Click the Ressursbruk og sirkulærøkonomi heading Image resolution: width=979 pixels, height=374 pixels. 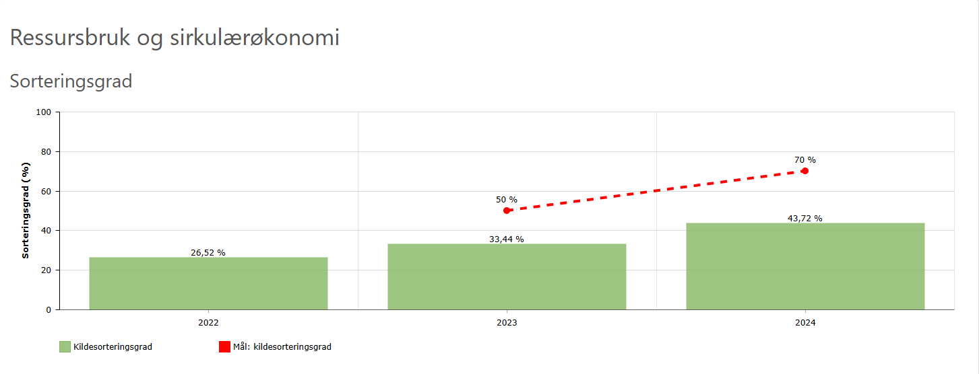(x=175, y=38)
